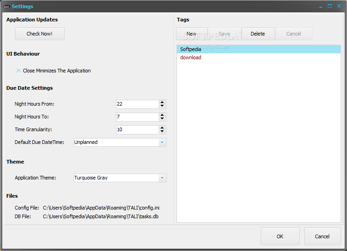Image resolution: width=347 pixels, height=251 pixels.
Task: Click the Check Now! button
Action: 40,34
